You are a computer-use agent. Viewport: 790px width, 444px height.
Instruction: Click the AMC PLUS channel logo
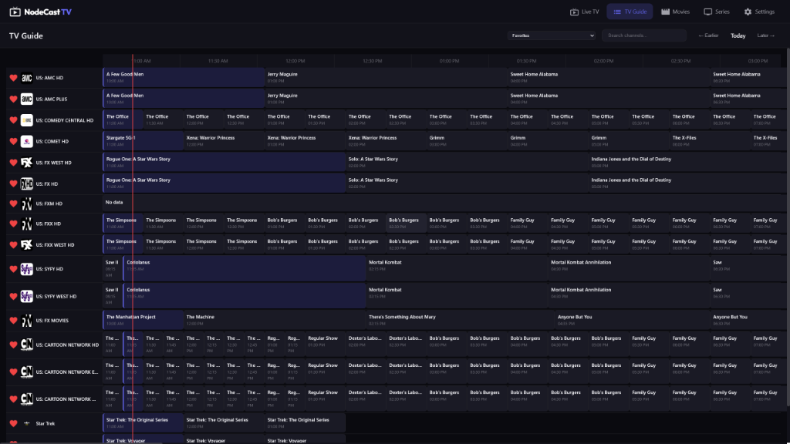[x=27, y=99]
